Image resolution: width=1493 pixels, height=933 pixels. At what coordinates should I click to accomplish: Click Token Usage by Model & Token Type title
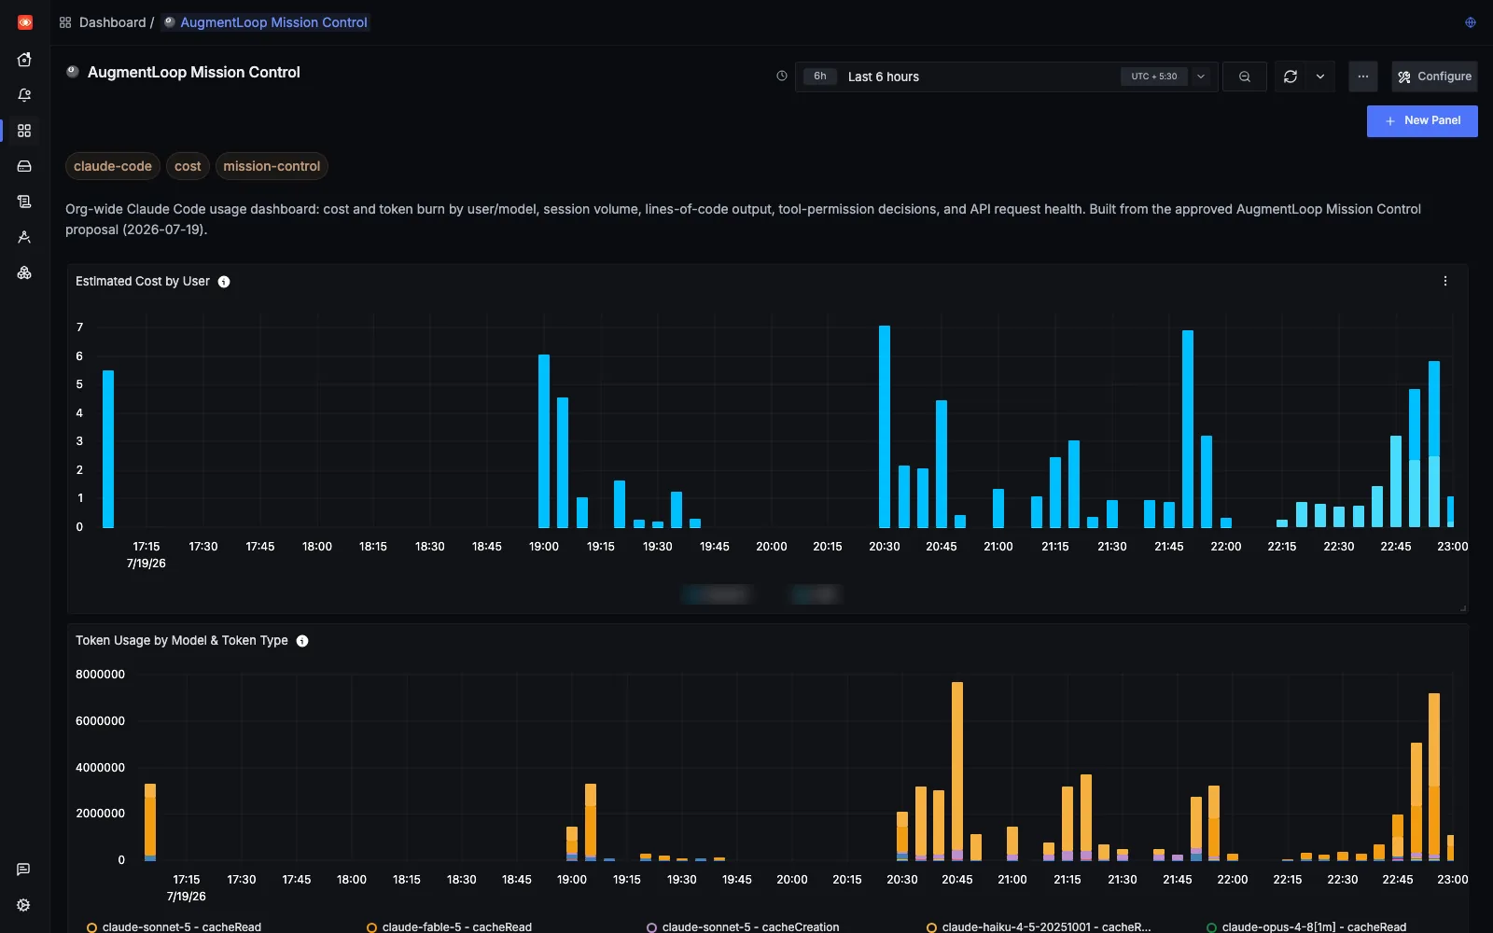182,640
